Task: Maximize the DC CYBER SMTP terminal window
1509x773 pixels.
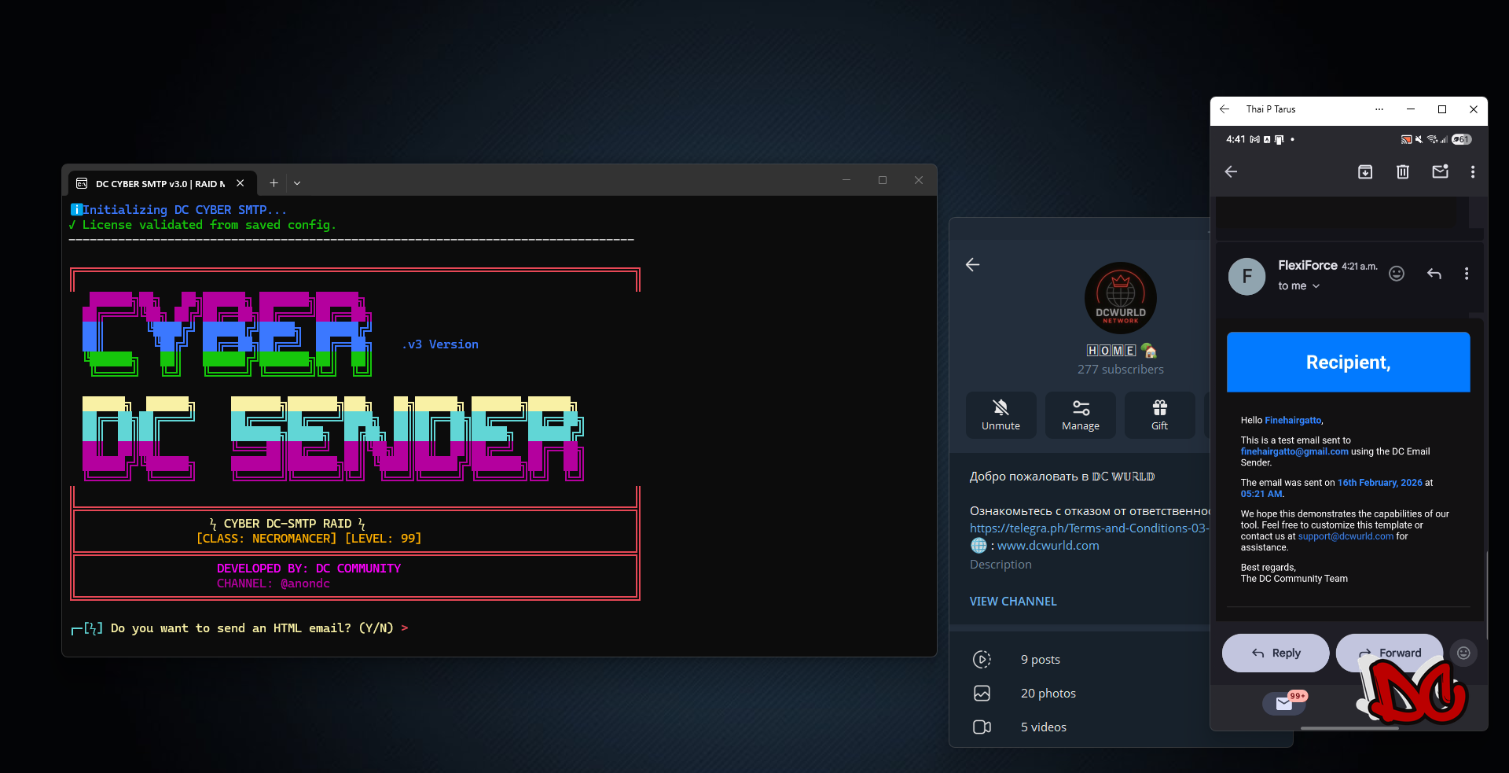Action: (883, 180)
